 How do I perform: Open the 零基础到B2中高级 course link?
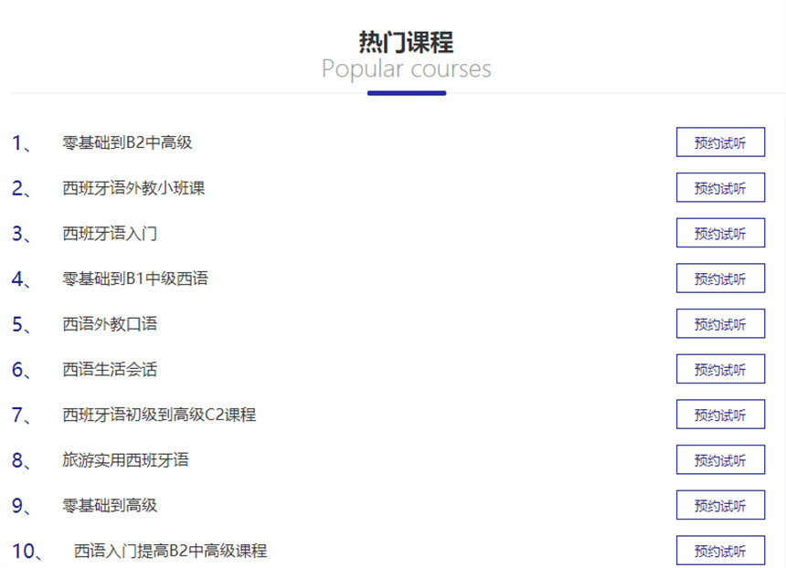pyautogui.click(x=127, y=142)
